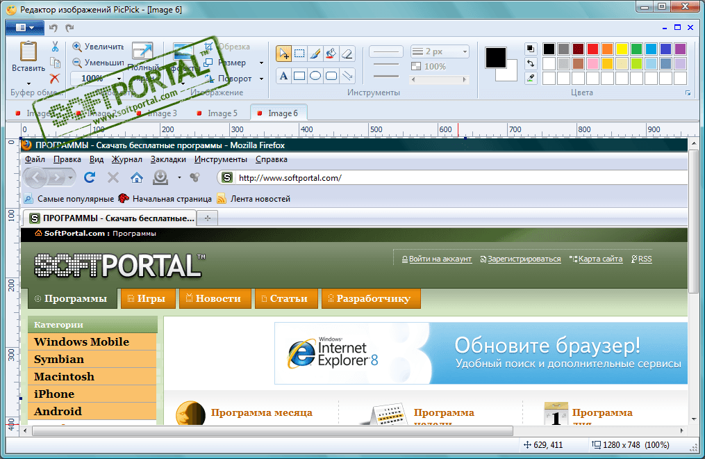The image size is (705, 459).
Task: Click the black foreground color box
Action: (495, 58)
